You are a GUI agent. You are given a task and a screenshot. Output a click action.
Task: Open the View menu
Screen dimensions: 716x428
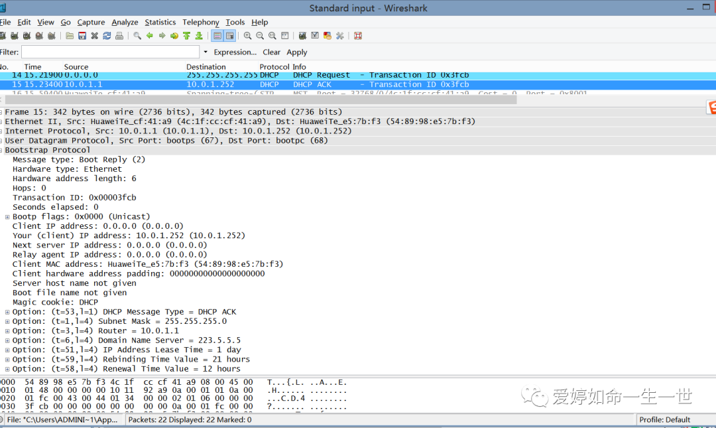(46, 22)
